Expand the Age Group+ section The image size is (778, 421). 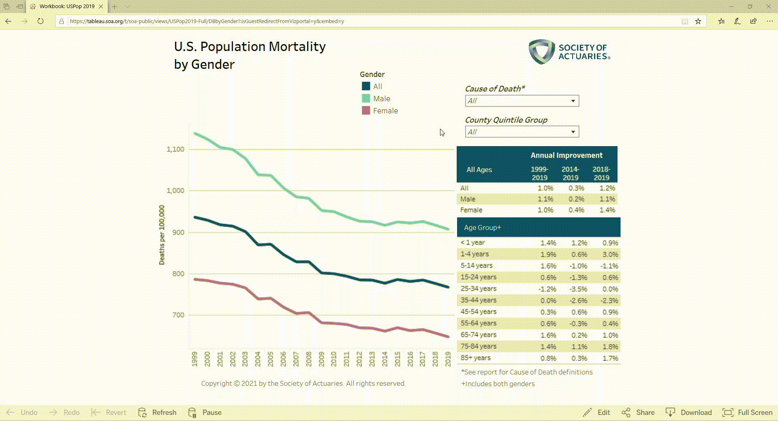click(x=482, y=227)
